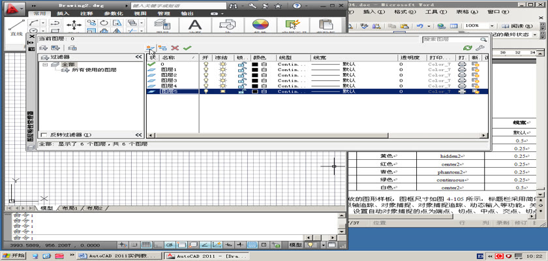
Task: Switch to the 插入 ribbon tab
Action: click(63, 14)
